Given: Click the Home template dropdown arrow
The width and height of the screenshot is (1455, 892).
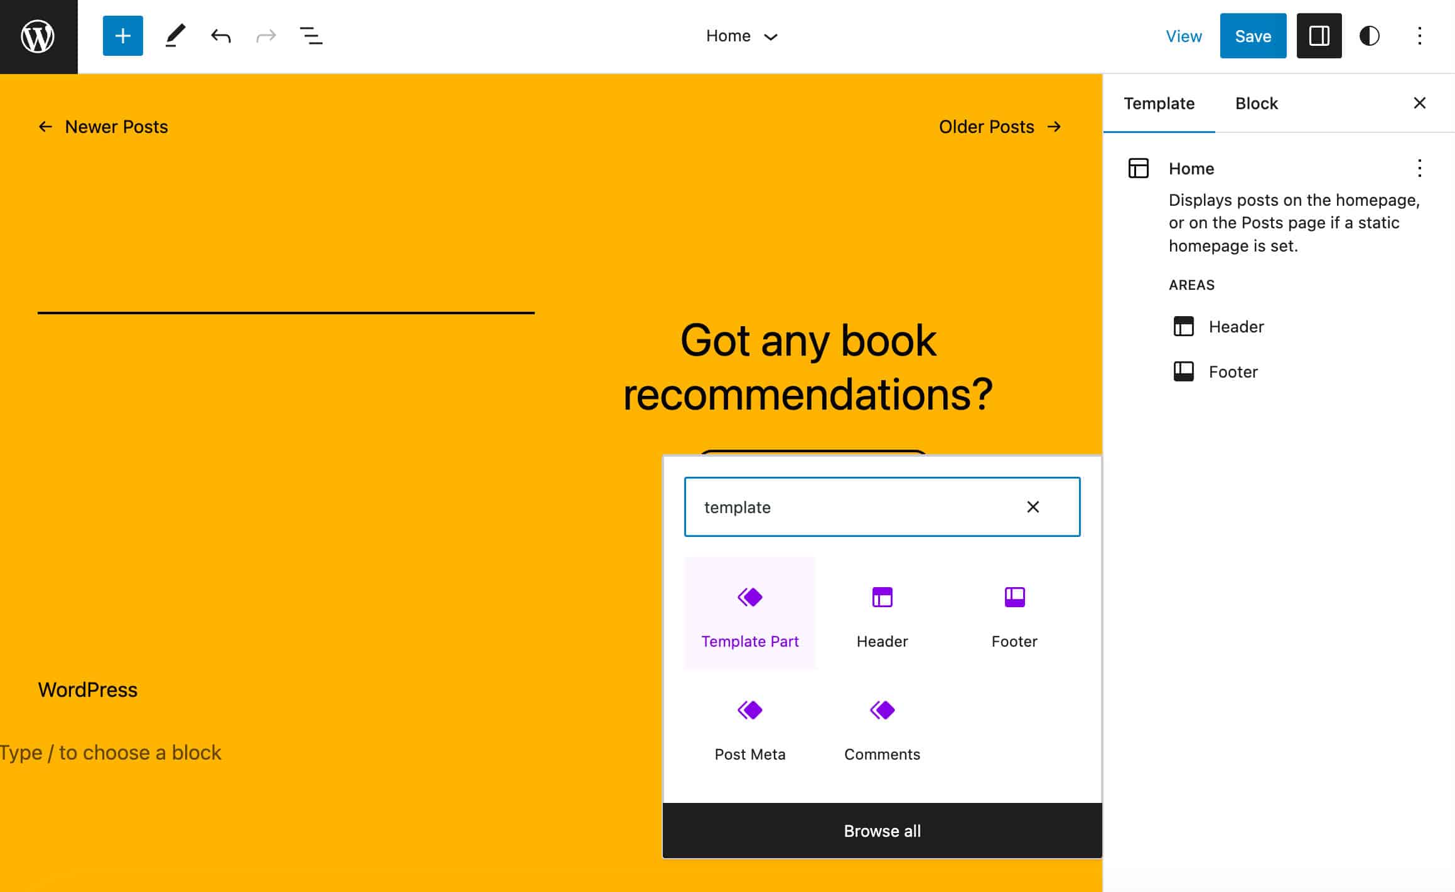Looking at the screenshot, I should click(x=771, y=35).
